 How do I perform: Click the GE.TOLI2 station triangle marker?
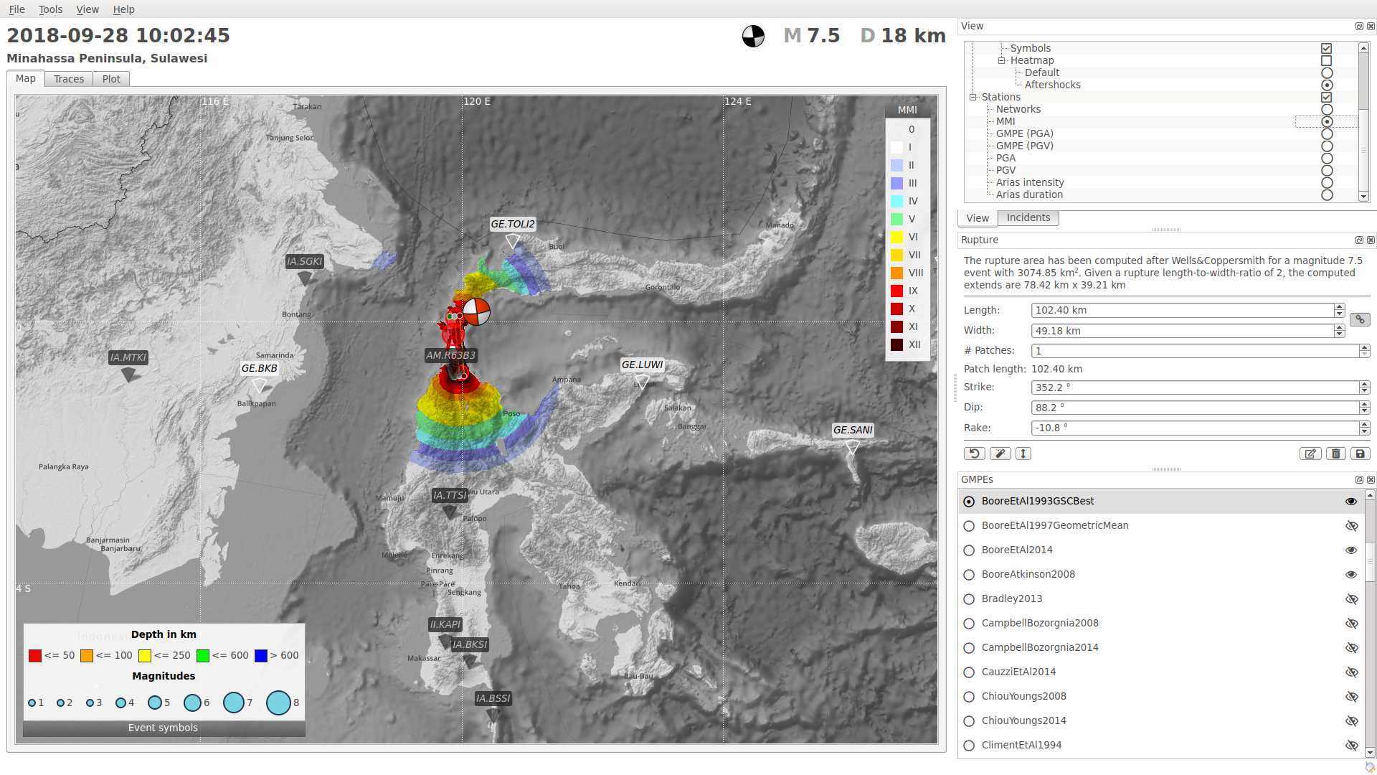click(512, 241)
